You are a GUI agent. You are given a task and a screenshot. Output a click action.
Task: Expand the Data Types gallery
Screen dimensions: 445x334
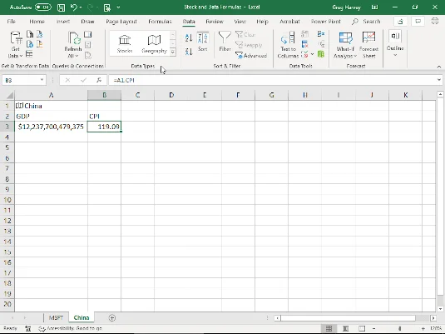[x=172, y=52]
